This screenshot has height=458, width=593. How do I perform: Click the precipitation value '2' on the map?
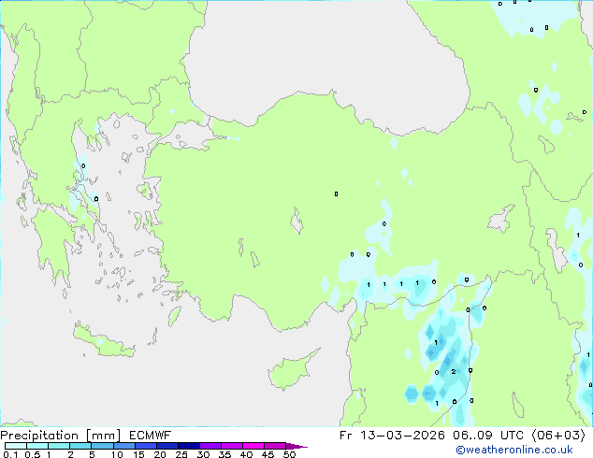click(453, 372)
